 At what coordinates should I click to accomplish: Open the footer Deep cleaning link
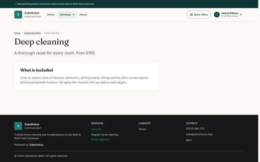pyautogui.click(x=100, y=139)
